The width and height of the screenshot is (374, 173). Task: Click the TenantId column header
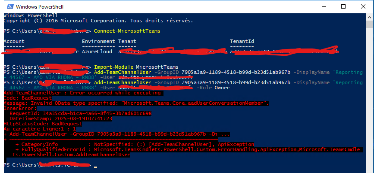[x=242, y=41]
